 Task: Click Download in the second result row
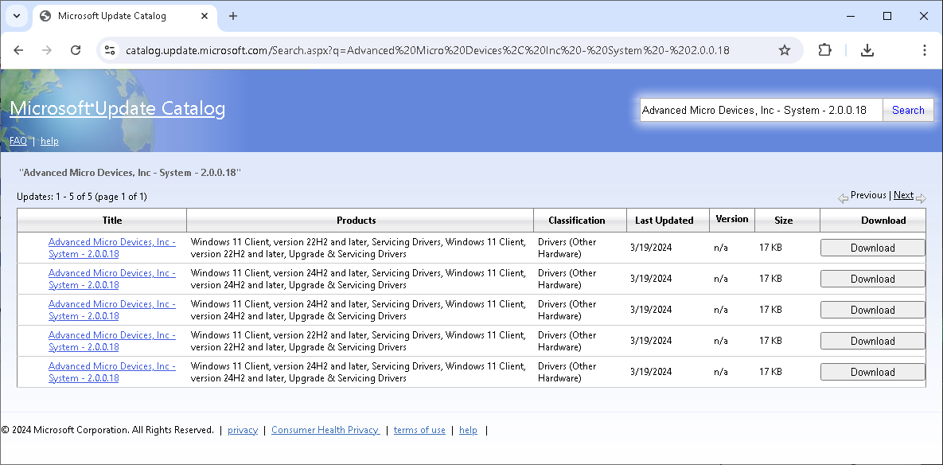pos(873,279)
